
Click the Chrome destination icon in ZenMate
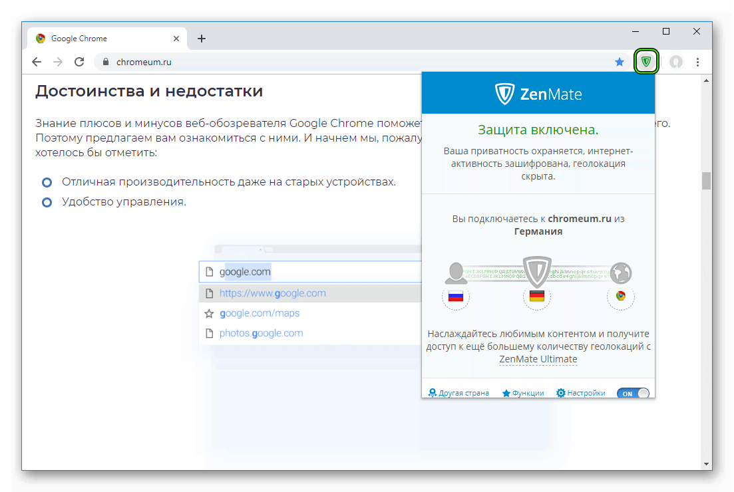click(620, 296)
